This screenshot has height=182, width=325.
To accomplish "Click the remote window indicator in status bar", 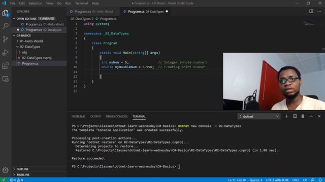I will click(4, 180).
